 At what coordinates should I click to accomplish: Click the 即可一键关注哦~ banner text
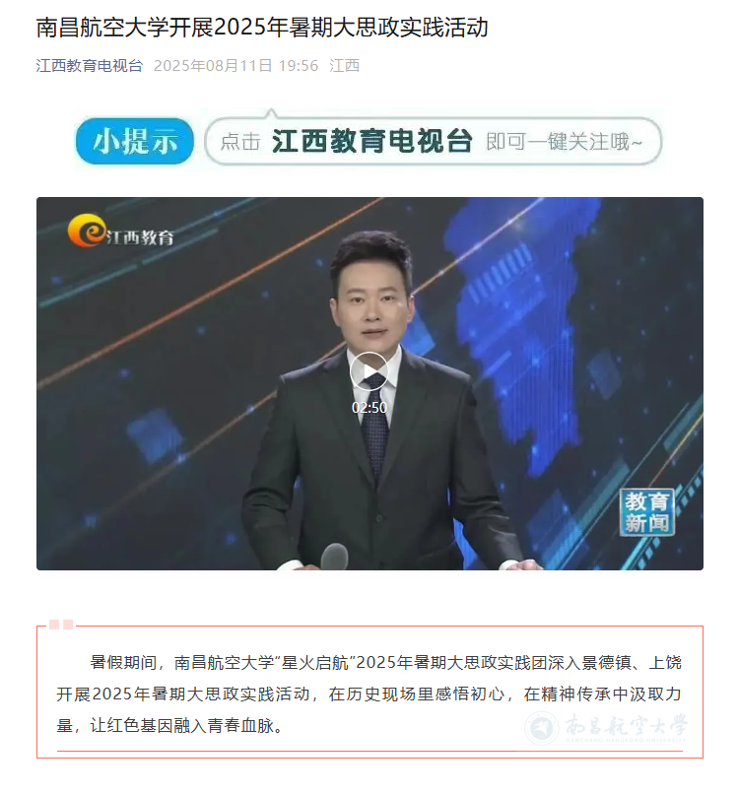[x=564, y=142]
